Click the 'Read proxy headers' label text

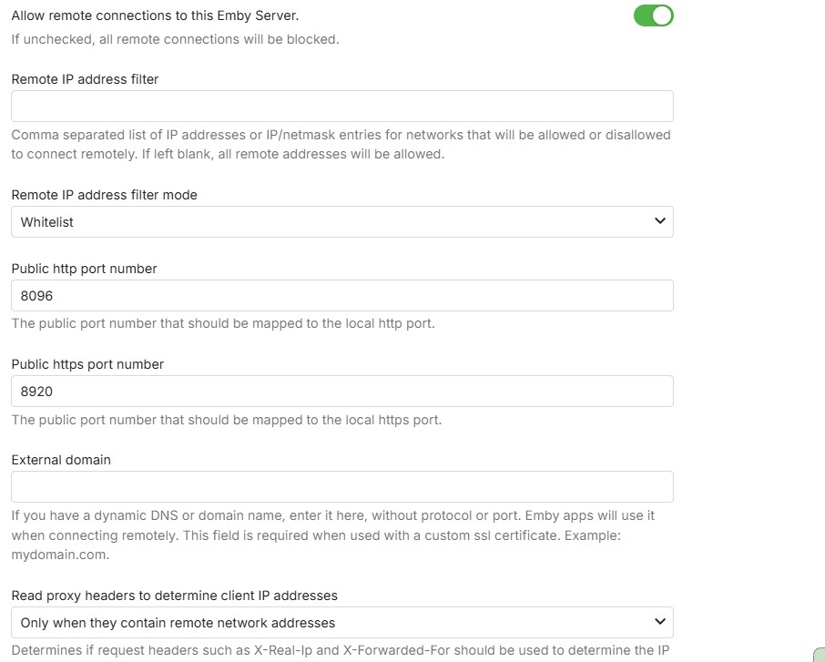point(174,596)
